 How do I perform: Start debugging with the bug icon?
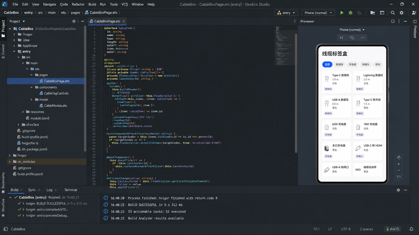[350, 13]
